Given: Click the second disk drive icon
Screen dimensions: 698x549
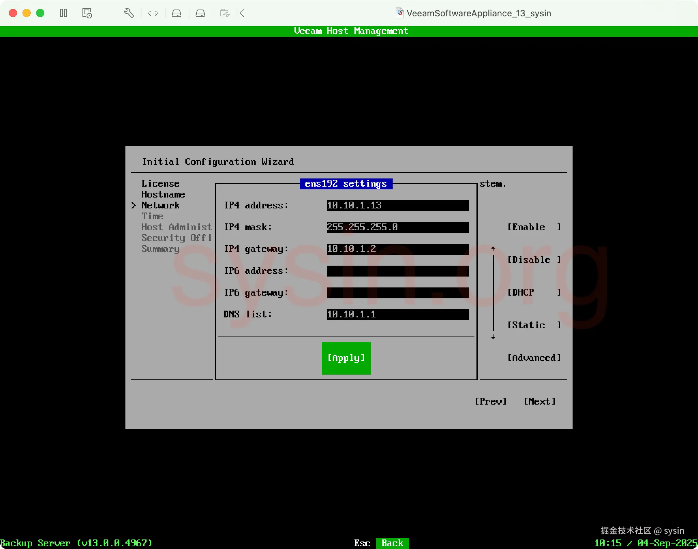Looking at the screenshot, I should [200, 13].
